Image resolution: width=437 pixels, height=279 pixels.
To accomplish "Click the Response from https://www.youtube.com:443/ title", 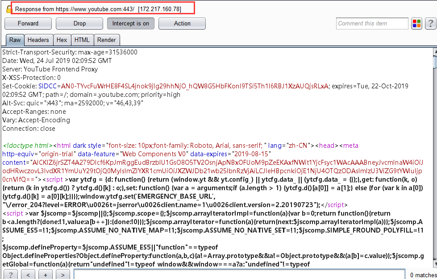I will pos(98,9).
